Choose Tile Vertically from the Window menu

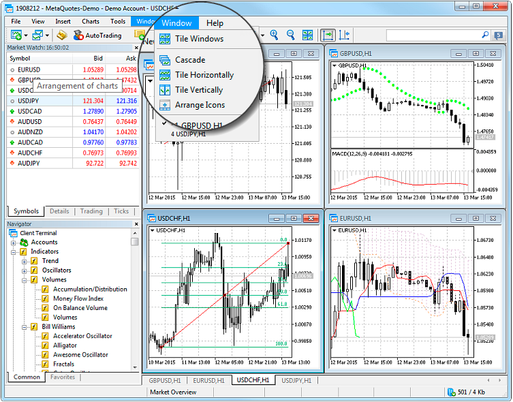click(191, 90)
